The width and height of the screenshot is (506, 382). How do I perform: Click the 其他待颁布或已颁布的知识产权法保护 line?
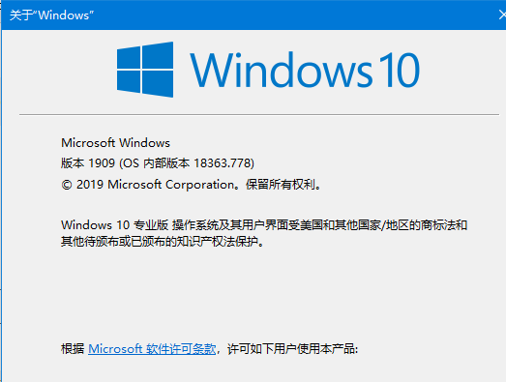tap(160, 241)
